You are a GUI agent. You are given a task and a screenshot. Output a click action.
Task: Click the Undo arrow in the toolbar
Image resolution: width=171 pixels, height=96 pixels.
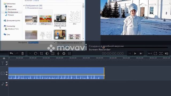tap(11, 53)
